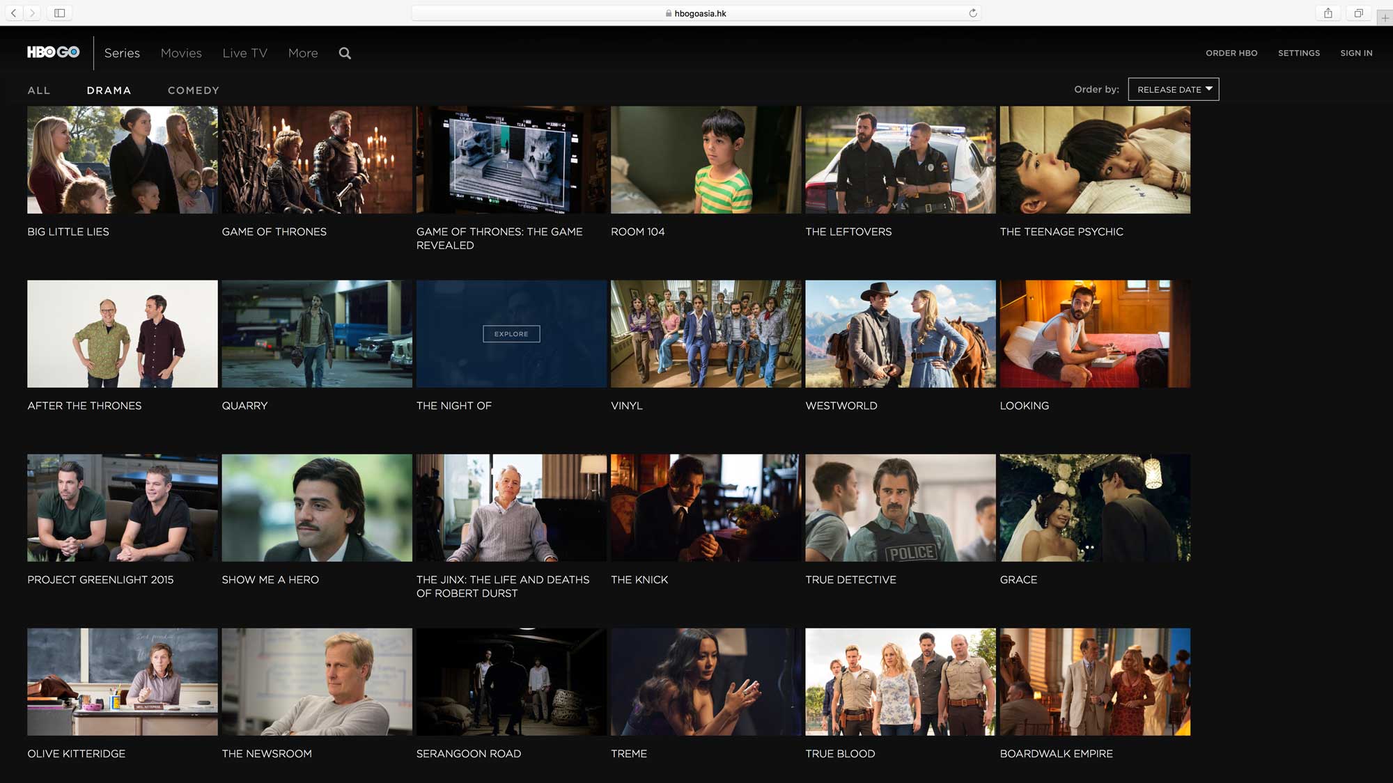Click the ROOM 104 title text
Screen dimensions: 1393x783
pyautogui.click(x=638, y=232)
